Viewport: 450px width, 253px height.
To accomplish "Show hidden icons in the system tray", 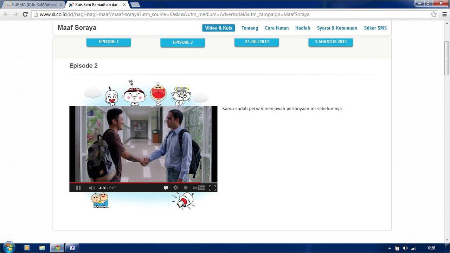I will point(390,248).
